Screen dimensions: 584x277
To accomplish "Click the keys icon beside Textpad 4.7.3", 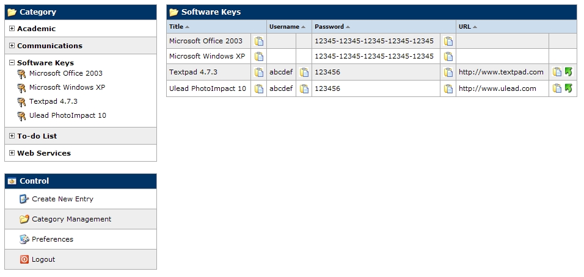I will click(21, 103).
